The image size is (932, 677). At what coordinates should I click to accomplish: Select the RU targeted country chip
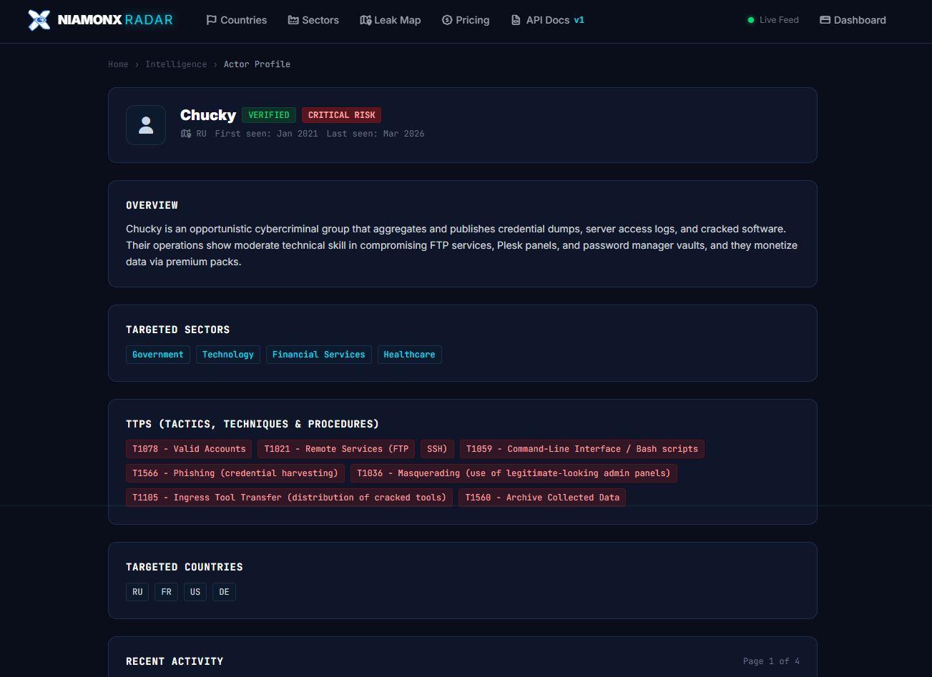pos(137,592)
